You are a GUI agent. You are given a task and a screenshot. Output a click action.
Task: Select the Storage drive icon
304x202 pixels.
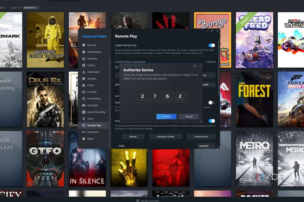coord(85,78)
